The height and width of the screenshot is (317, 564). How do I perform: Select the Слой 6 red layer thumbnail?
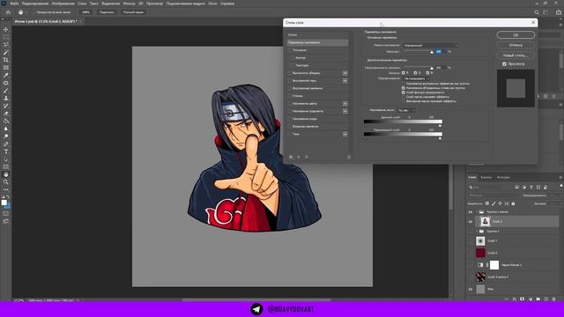coord(480,253)
